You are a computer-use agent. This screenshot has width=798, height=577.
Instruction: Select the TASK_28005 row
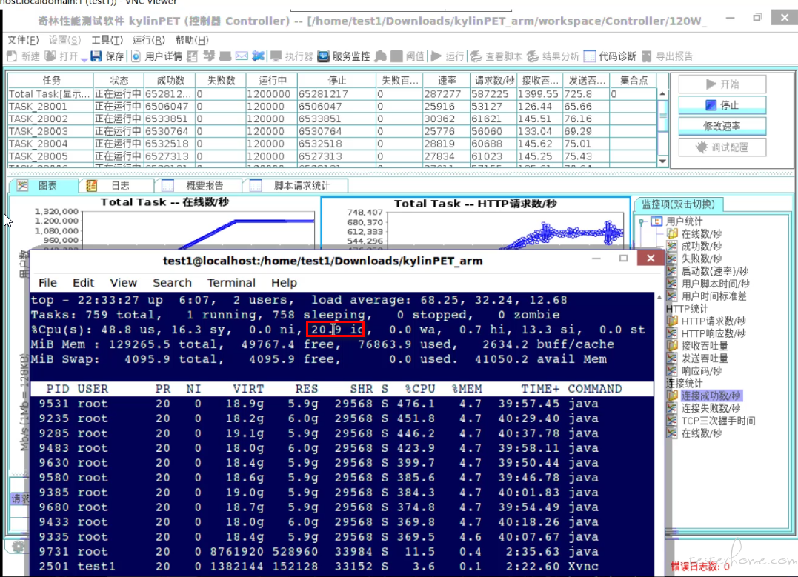(x=332, y=156)
